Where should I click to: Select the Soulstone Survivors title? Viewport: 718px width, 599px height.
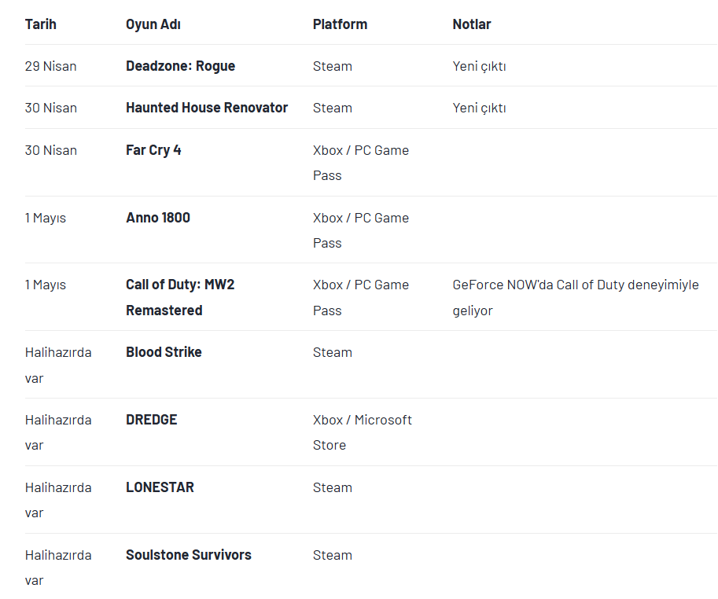click(188, 555)
